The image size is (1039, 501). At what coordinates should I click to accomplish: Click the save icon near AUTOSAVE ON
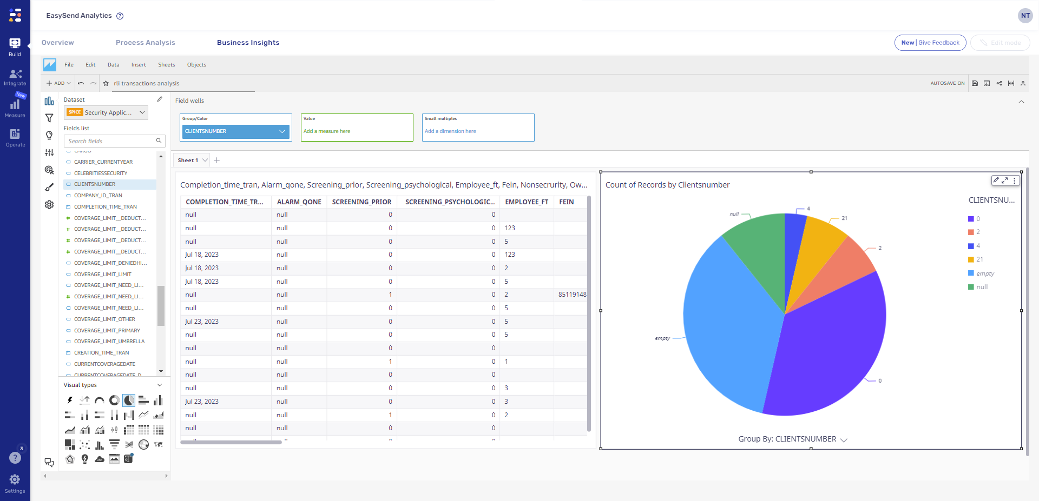pos(974,83)
